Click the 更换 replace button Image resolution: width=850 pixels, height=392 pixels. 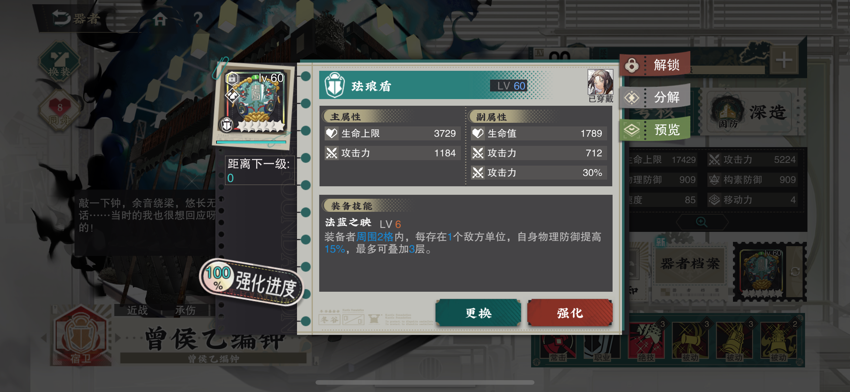point(478,313)
